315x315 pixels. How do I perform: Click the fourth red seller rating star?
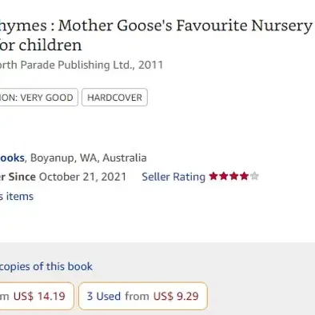244,176
